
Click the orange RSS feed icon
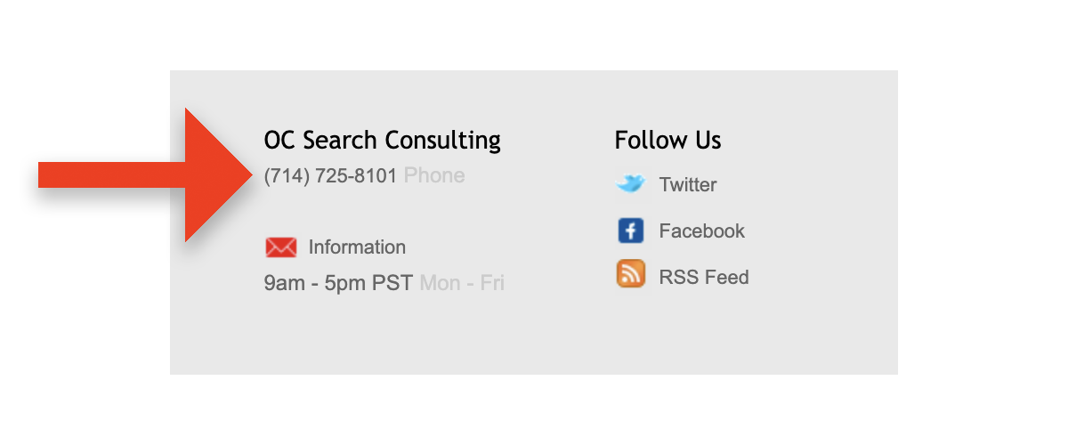pyautogui.click(x=630, y=274)
